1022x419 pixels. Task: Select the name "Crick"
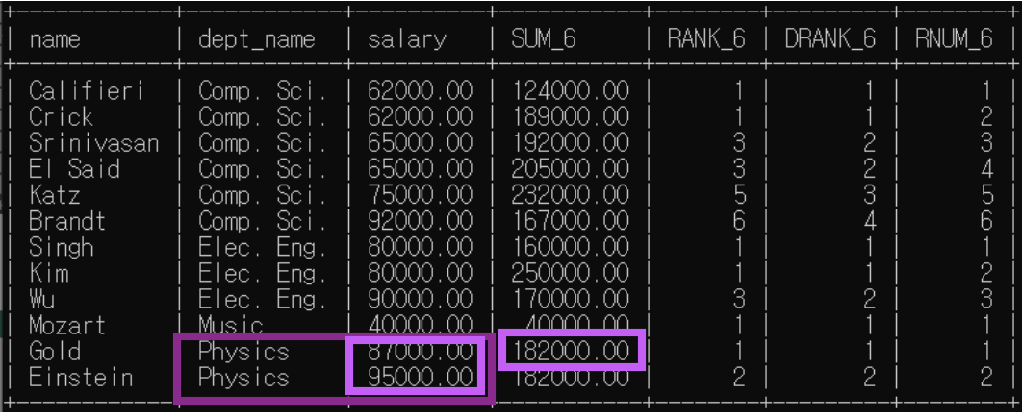click(62, 117)
